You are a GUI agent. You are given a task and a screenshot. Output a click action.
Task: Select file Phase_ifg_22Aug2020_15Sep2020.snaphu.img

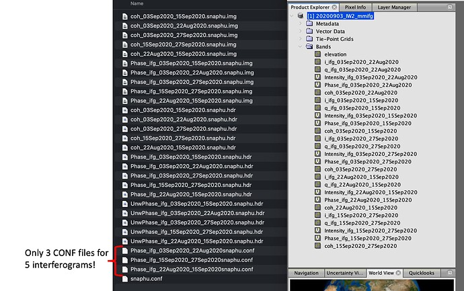[x=192, y=101]
